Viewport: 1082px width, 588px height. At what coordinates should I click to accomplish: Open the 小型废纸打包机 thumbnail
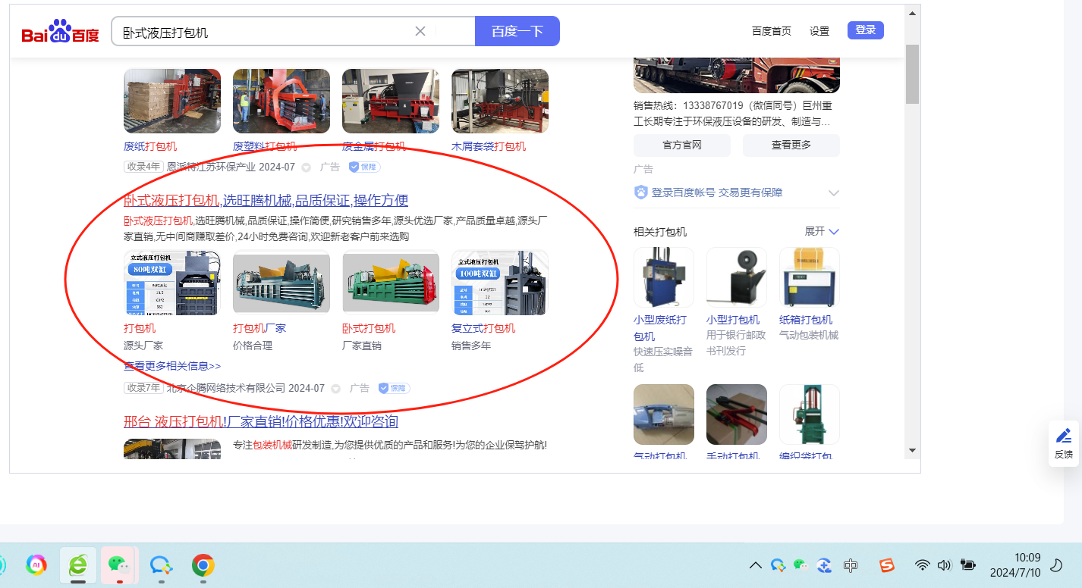coord(664,277)
